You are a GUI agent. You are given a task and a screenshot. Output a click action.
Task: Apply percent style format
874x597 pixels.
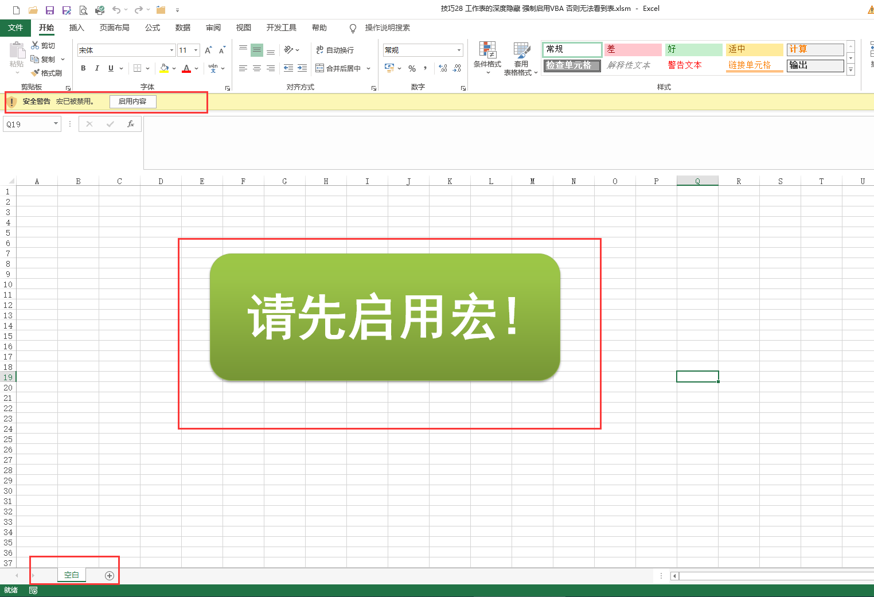point(412,68)
